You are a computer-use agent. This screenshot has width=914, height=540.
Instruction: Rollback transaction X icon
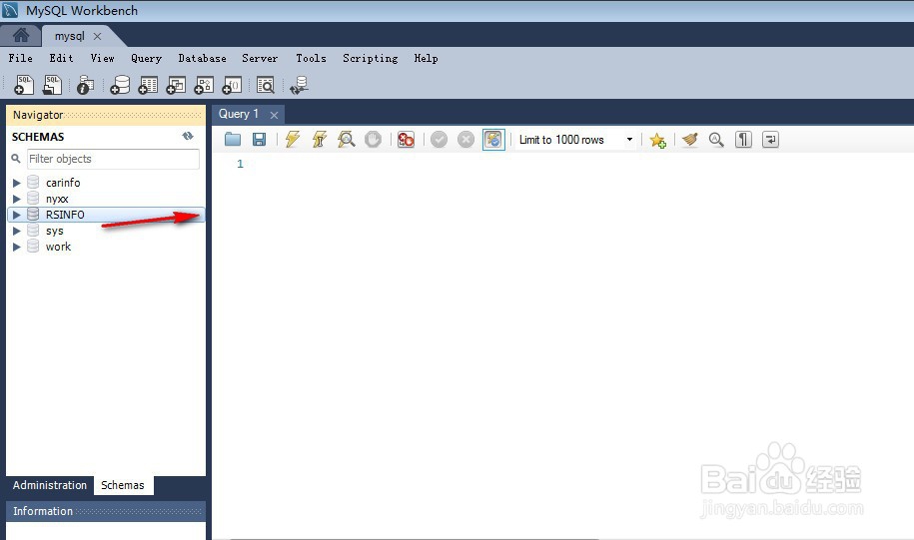pyautogui.click(x=465, y=139)
